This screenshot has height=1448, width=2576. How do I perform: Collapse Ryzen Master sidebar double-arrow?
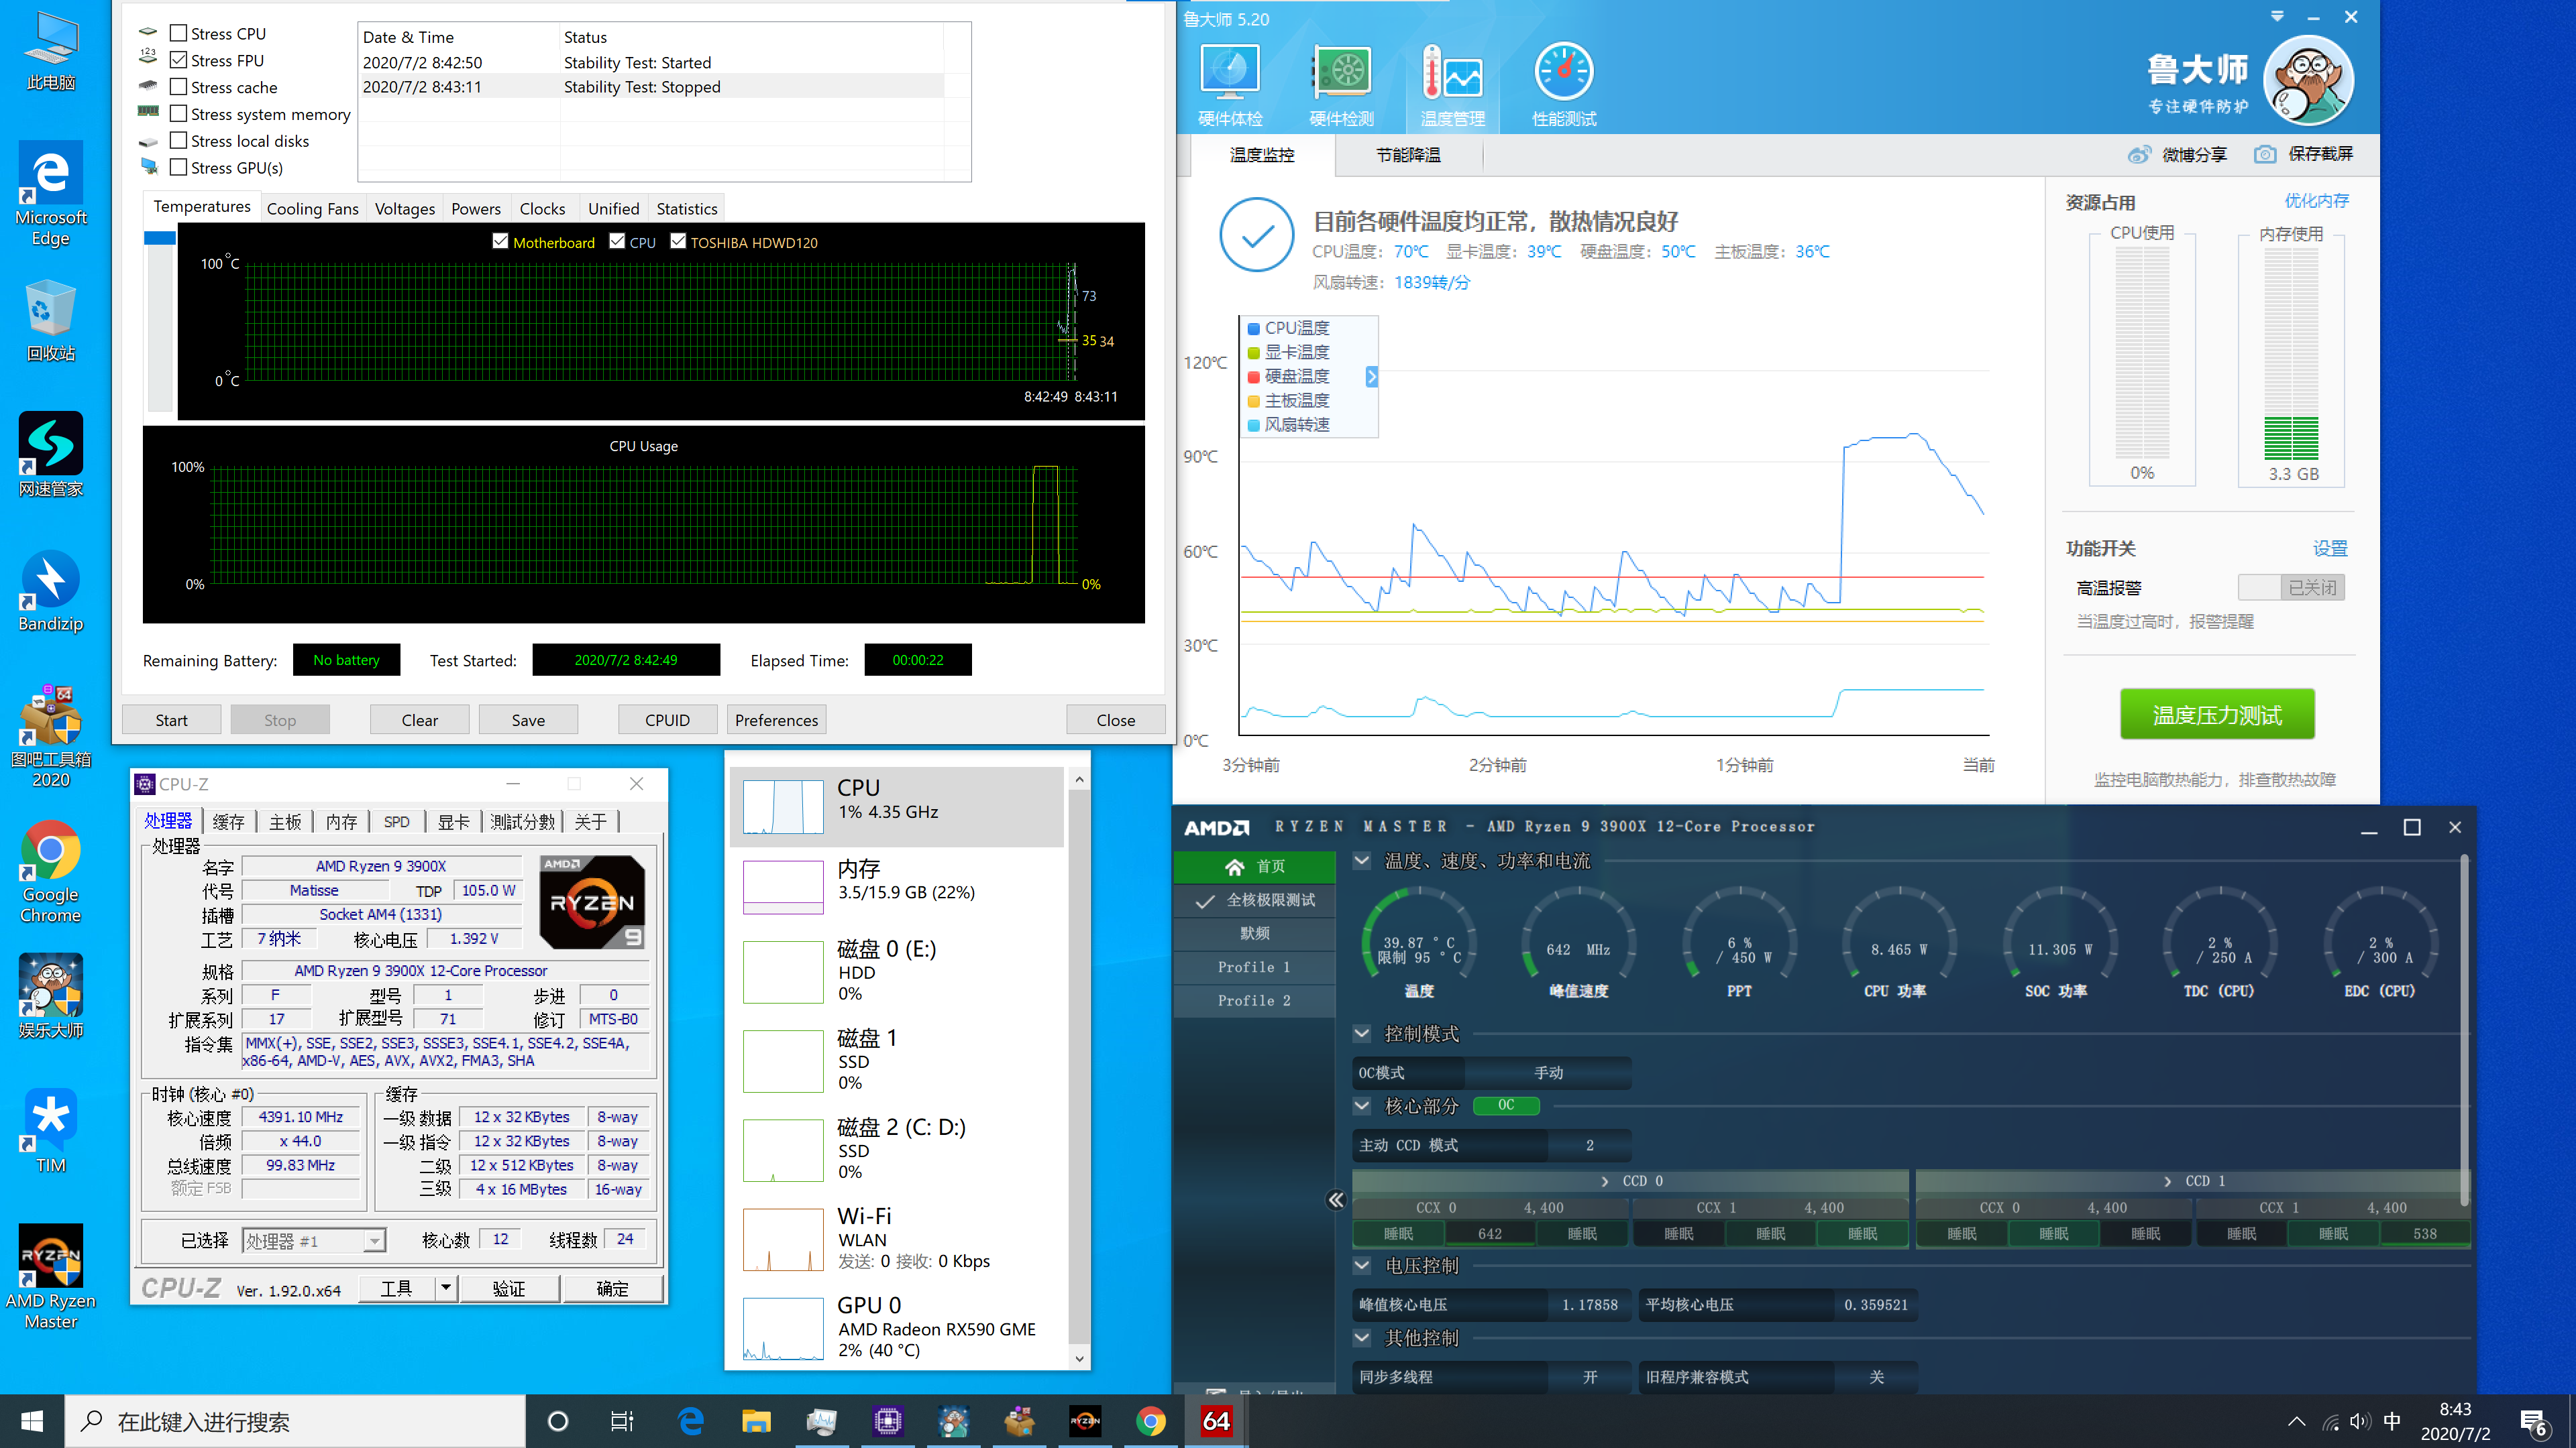[x=1336, y=1199]
